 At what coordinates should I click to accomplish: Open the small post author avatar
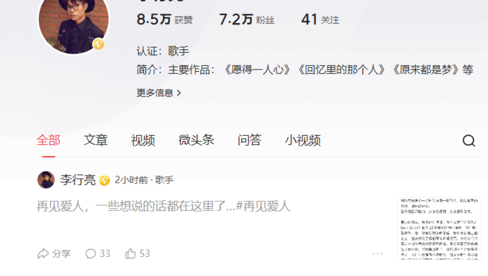click(x=46, y=180)
